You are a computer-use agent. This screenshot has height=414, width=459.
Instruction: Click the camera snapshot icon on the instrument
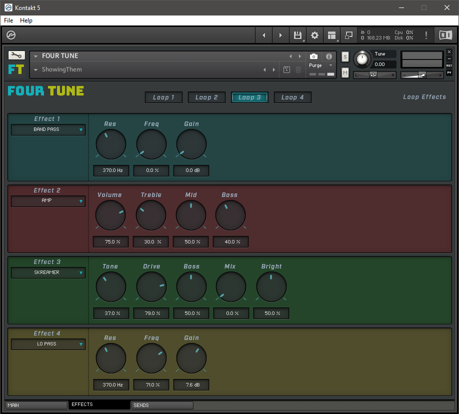[x=313, y=56]
